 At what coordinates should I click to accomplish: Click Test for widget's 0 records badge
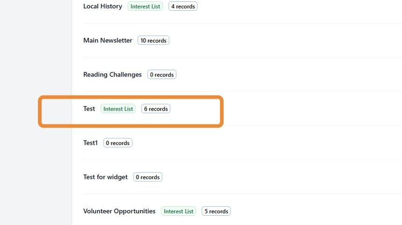(x=148, y=177)
